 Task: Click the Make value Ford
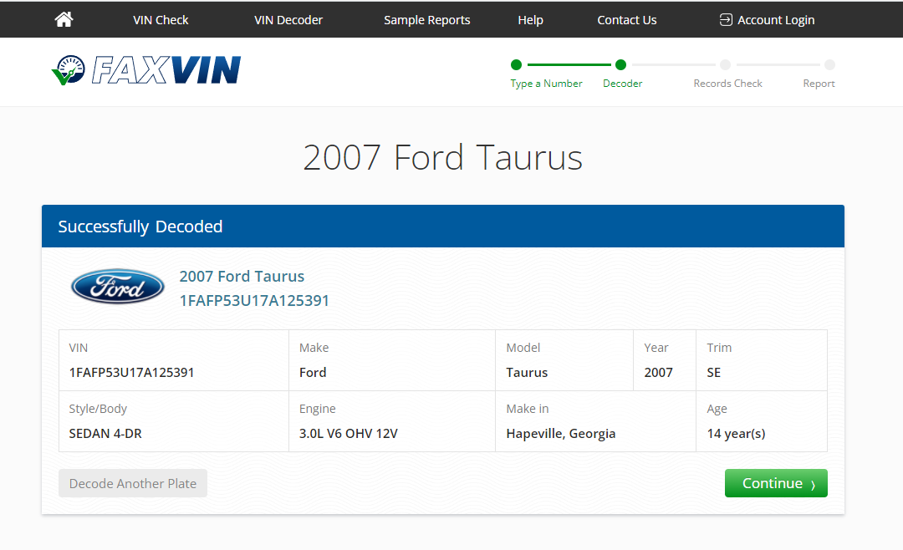pos(313,373)
